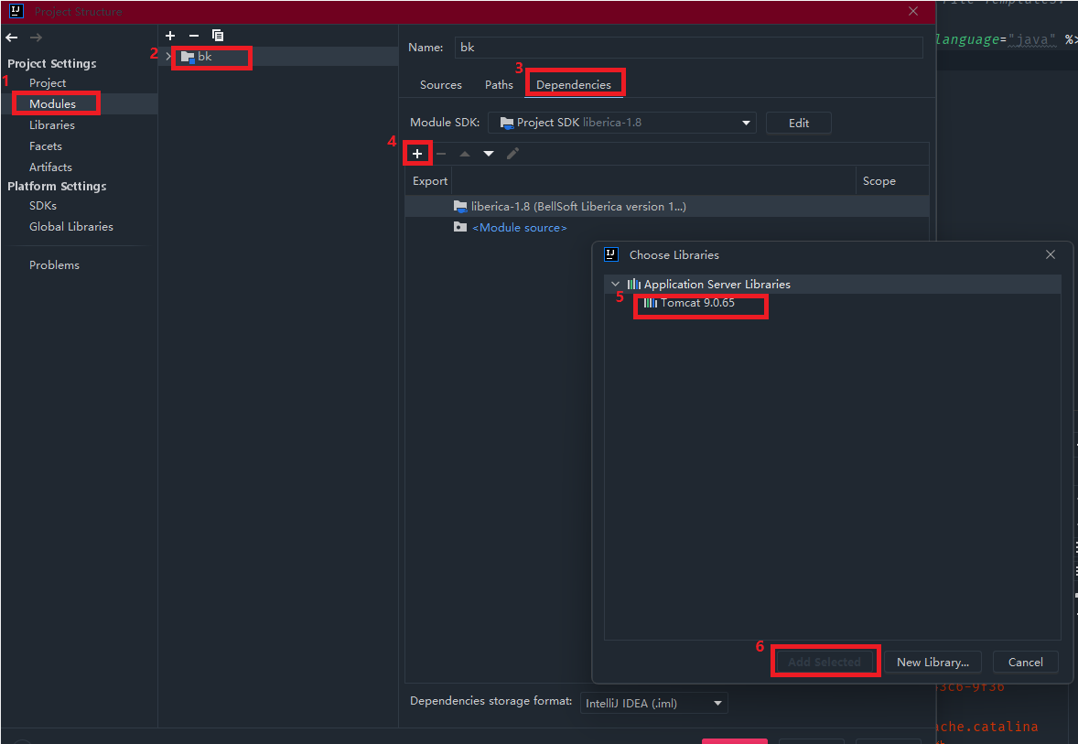Expand the bk module tree node
Viewport: 1078px width, 744px height.
[168, 57]
